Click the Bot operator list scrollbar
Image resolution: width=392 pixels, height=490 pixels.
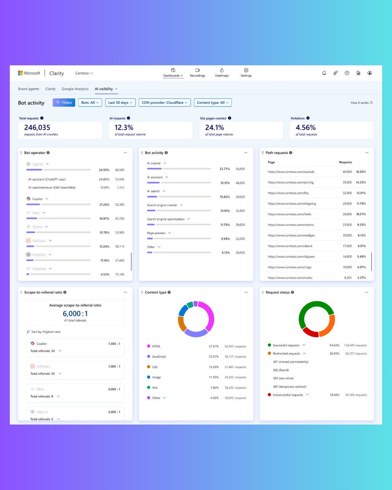[x=131, y=262]
